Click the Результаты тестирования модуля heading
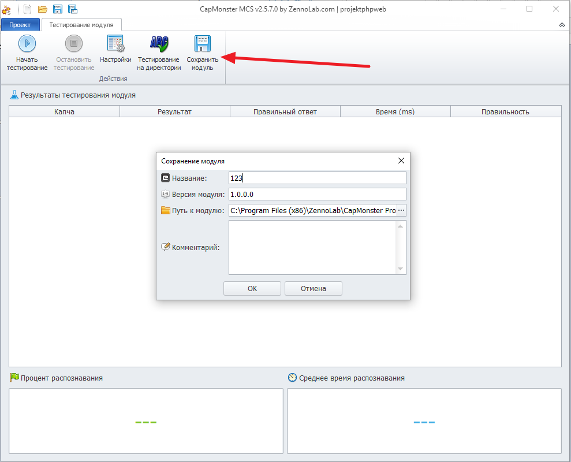Viewport: 571px width, 462px height. point(78,95)
